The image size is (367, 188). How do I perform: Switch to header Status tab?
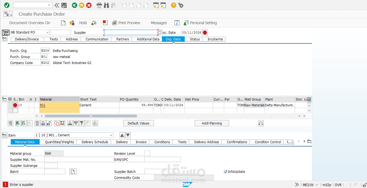(x=195, y=39)
